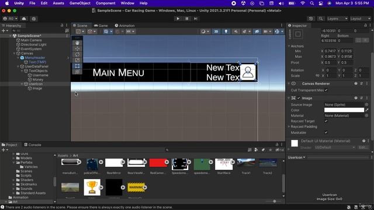Collapse UserDataPanel in hierarchy
Screen dimensions: 374x210
click(18, 66)
